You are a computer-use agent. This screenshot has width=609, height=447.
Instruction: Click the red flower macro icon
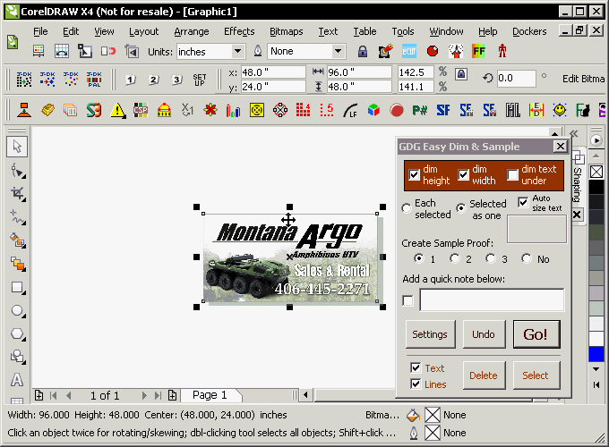[x=210, y=111]
